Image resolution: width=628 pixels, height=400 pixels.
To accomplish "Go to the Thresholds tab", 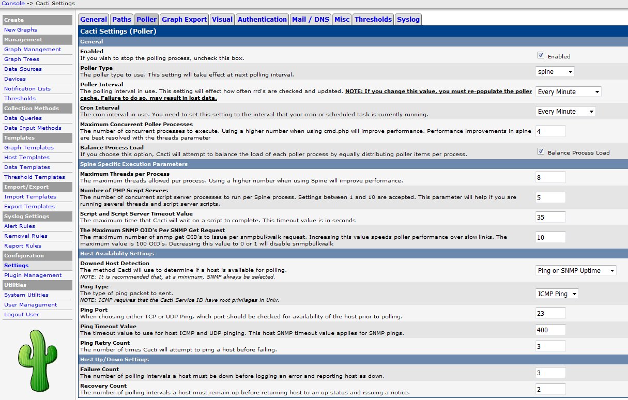I will (373, 20).
